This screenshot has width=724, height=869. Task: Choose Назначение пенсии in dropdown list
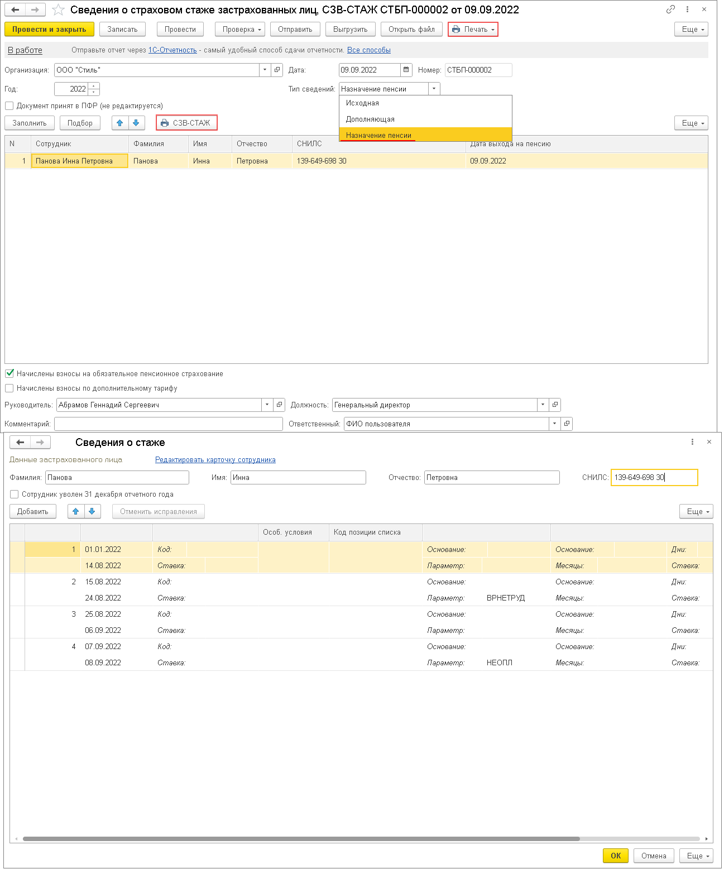tap(425, 135)
